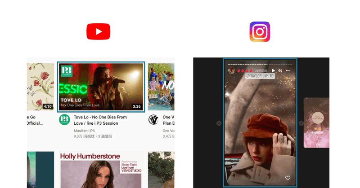The image size is (360, 188).
Task: Click the round profile badge on the pink card
Action: coord(318,118)
